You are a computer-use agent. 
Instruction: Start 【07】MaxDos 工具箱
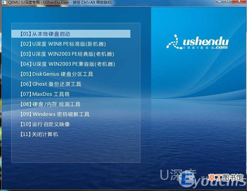45,94
